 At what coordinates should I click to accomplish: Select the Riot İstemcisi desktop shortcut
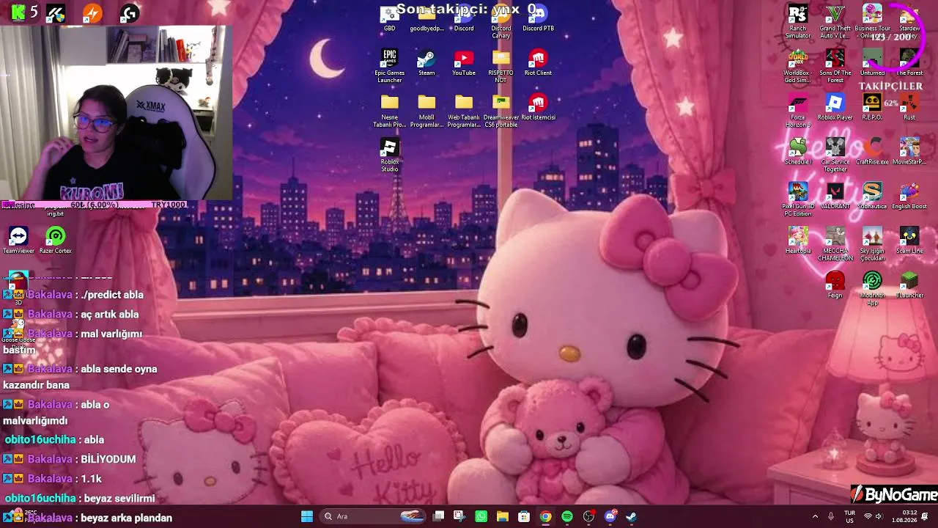538,107
